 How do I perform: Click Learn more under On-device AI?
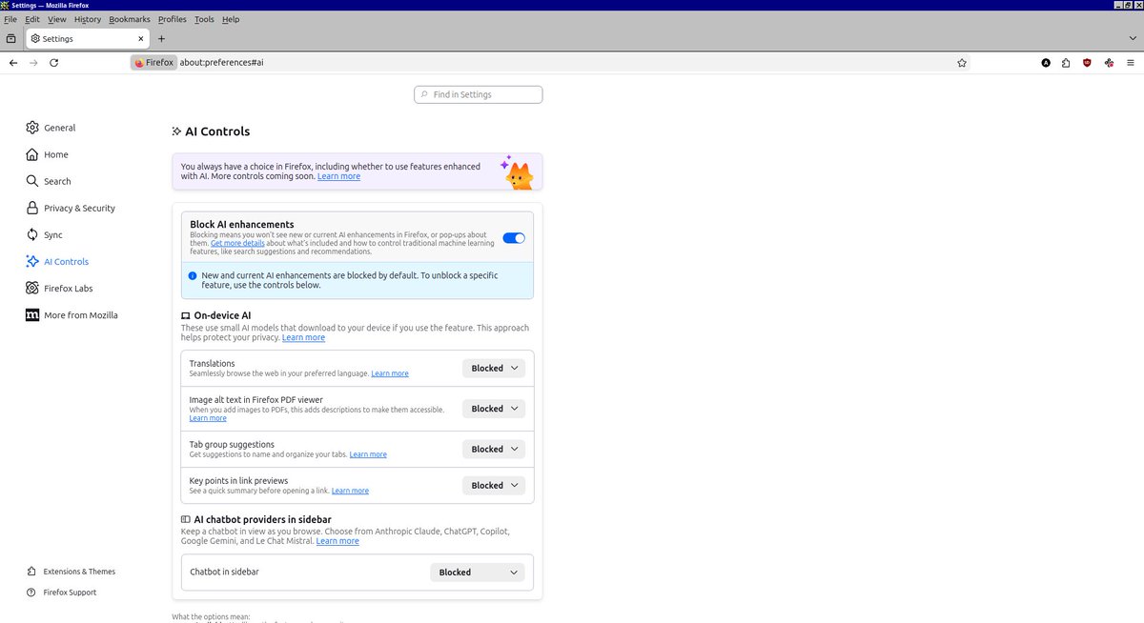click(x=303, y=337)
